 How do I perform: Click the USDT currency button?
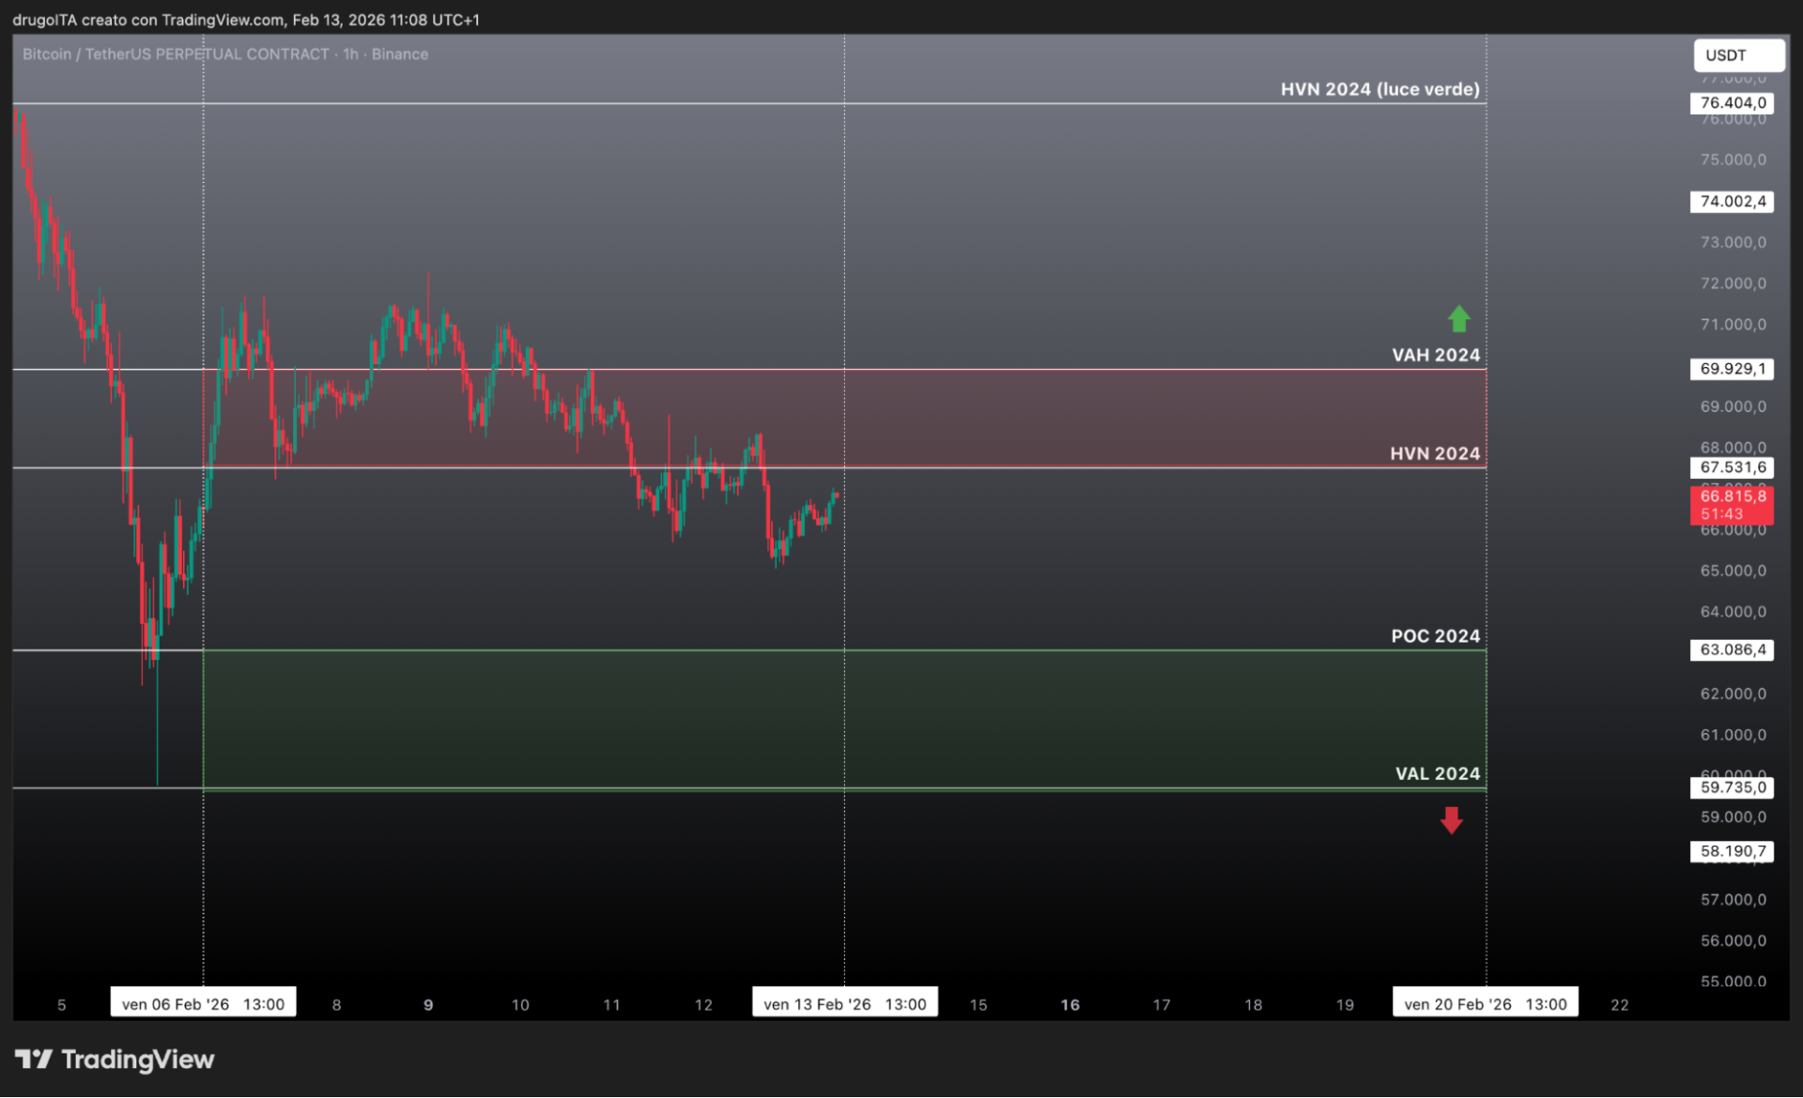(1738, 55)
